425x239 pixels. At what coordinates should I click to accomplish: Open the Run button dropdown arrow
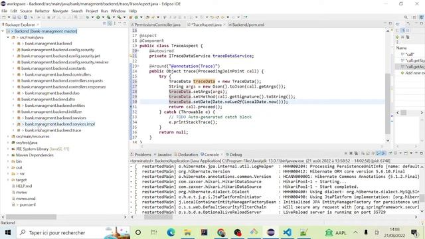click(103, 17)
